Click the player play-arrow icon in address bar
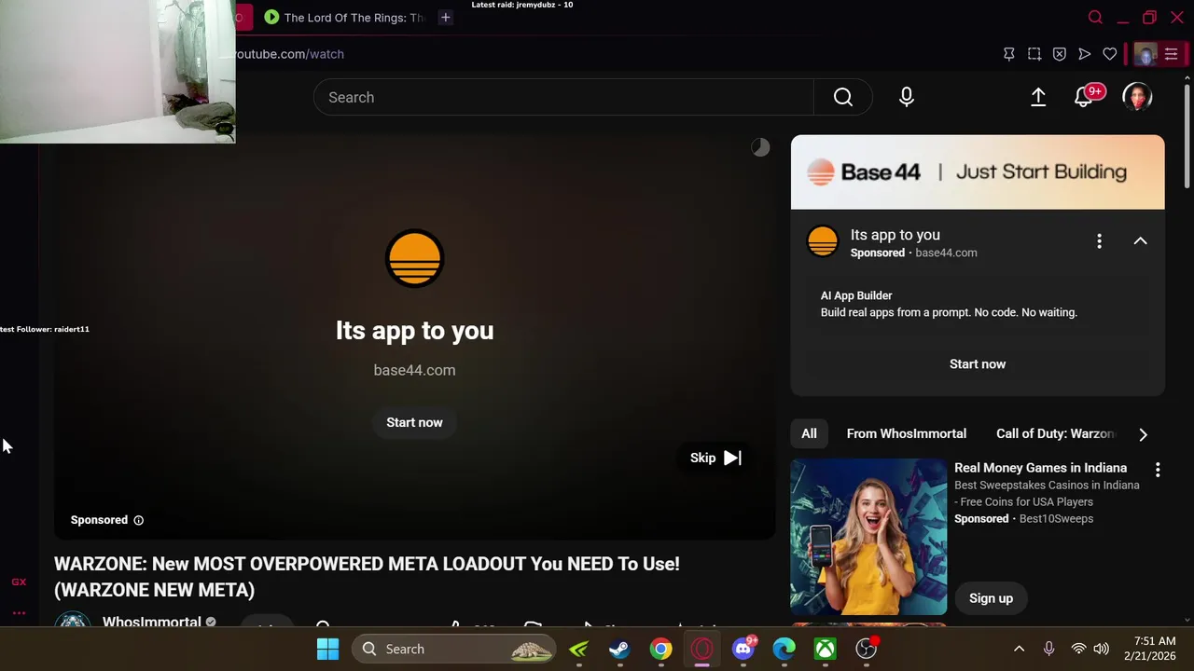Screen dimensions: 1194x671 (x=1084, y=54)
